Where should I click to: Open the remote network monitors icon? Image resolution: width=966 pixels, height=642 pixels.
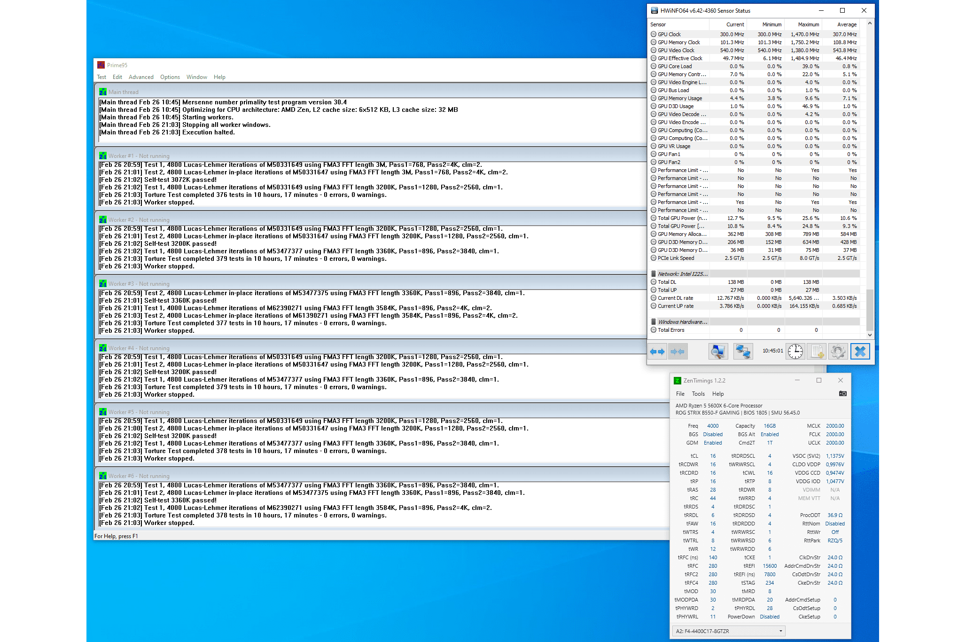click(x=743, y=352)
